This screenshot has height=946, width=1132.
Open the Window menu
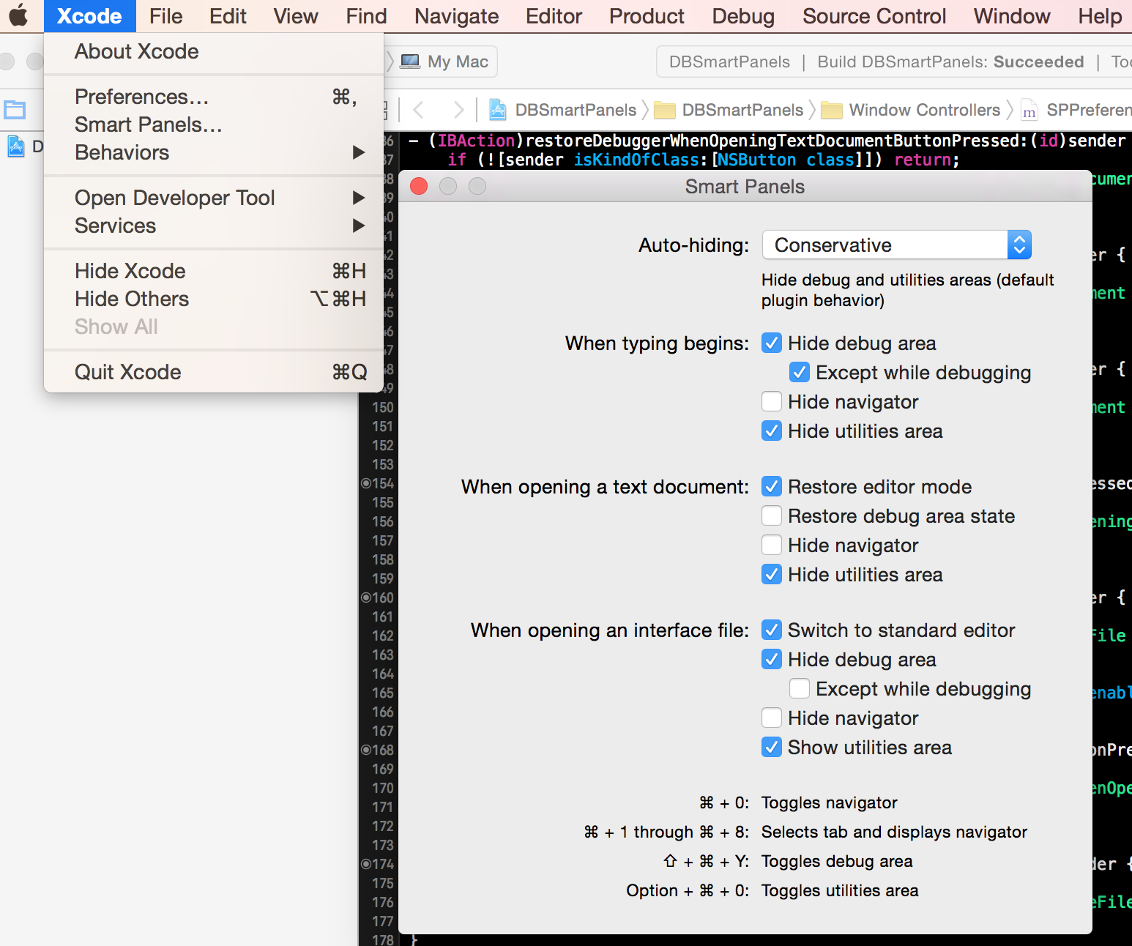(x=1012, y=16)
